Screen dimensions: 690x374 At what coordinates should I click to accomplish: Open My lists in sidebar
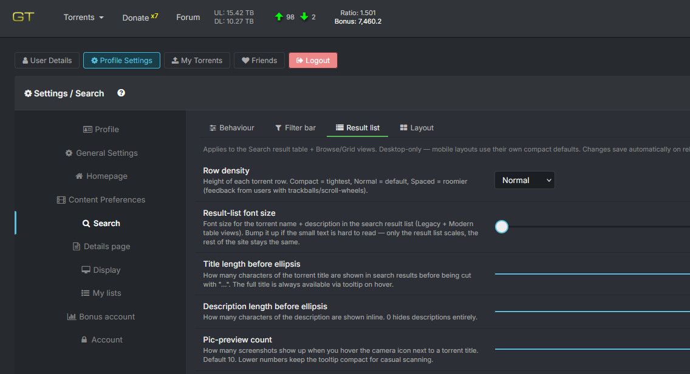101,293
